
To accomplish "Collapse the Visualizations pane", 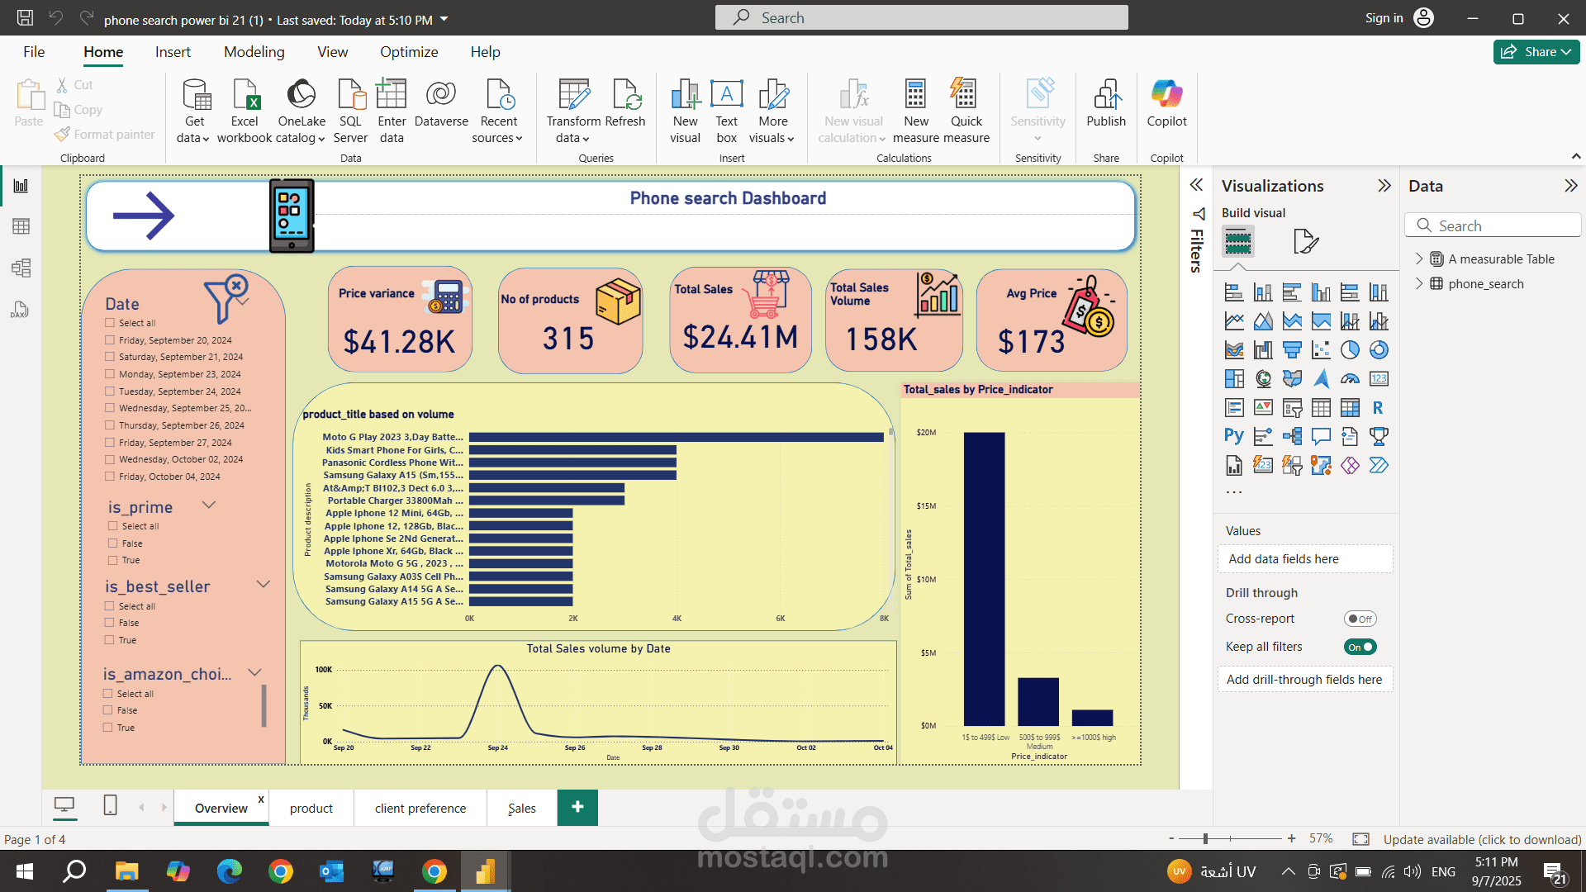I will (1384, 186).
